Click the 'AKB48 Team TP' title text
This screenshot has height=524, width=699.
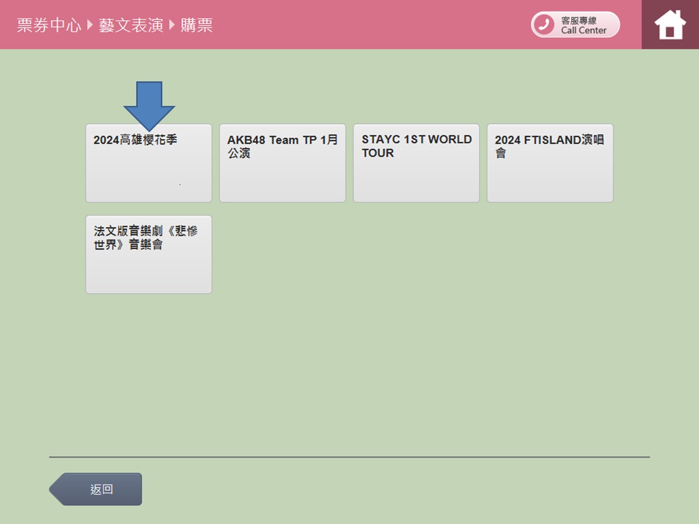pos(272,140)
